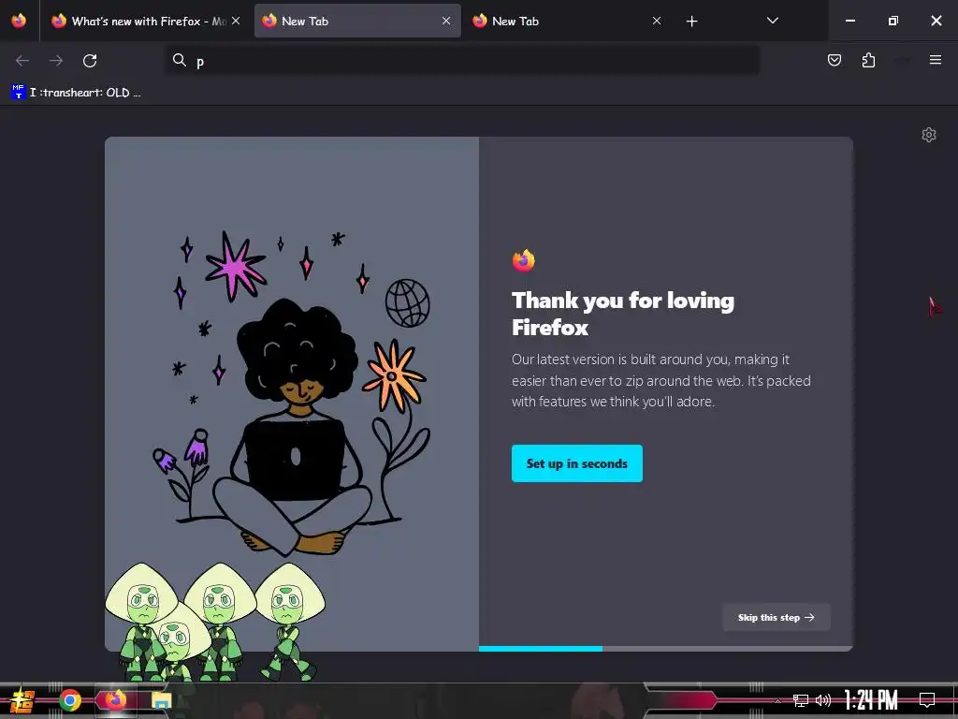
Task: Close the last New Tab
Action: [657, 21]
